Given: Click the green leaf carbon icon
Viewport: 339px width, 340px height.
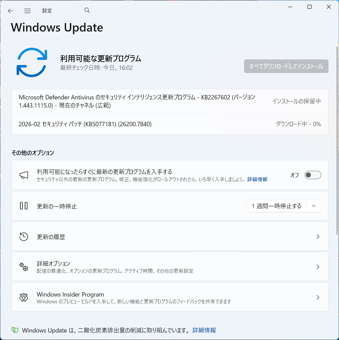Looking at the screenshot, I should [x=15, y=330].
